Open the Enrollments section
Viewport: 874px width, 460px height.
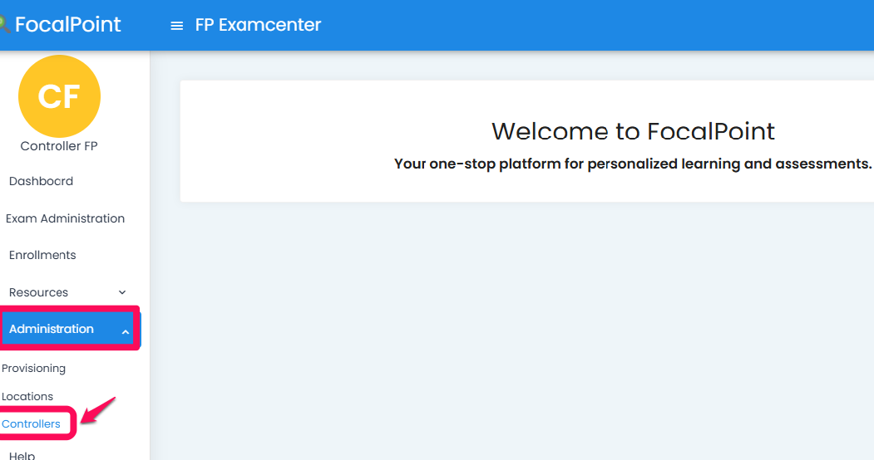click(x=42, y=255)
